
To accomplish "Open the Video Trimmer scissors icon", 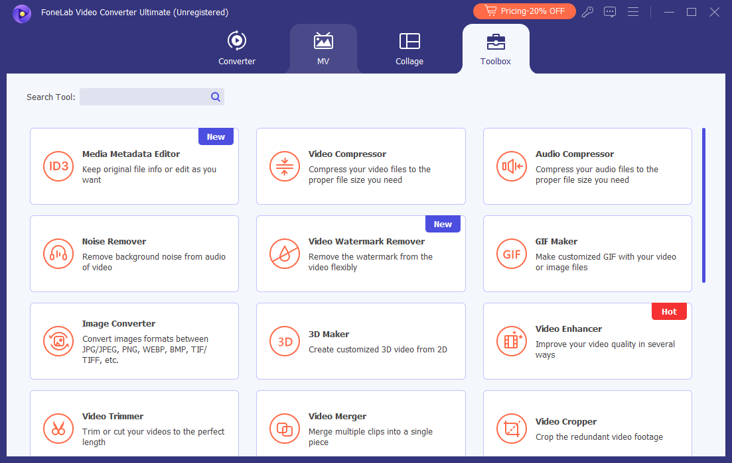I will point(58,429).
